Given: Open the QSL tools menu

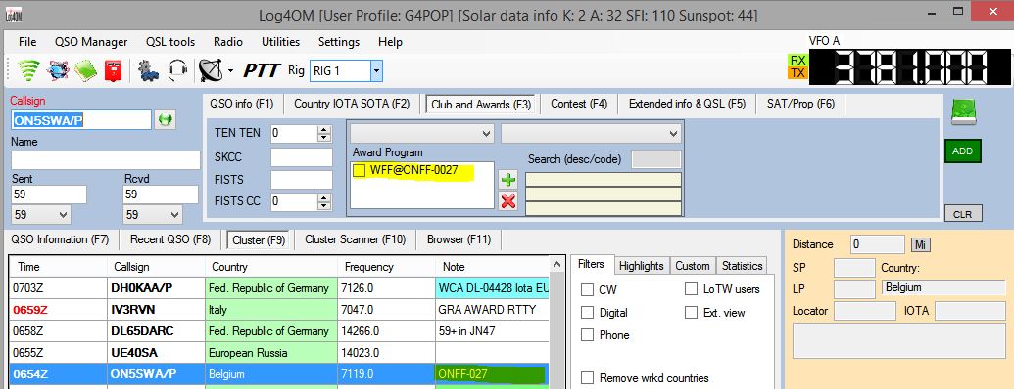Looking at the screenshot, I should click(170, 42).
